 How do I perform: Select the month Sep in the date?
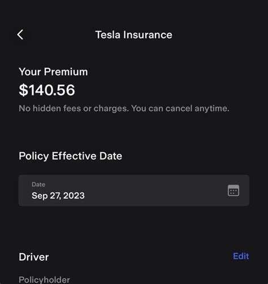point(40,196)
